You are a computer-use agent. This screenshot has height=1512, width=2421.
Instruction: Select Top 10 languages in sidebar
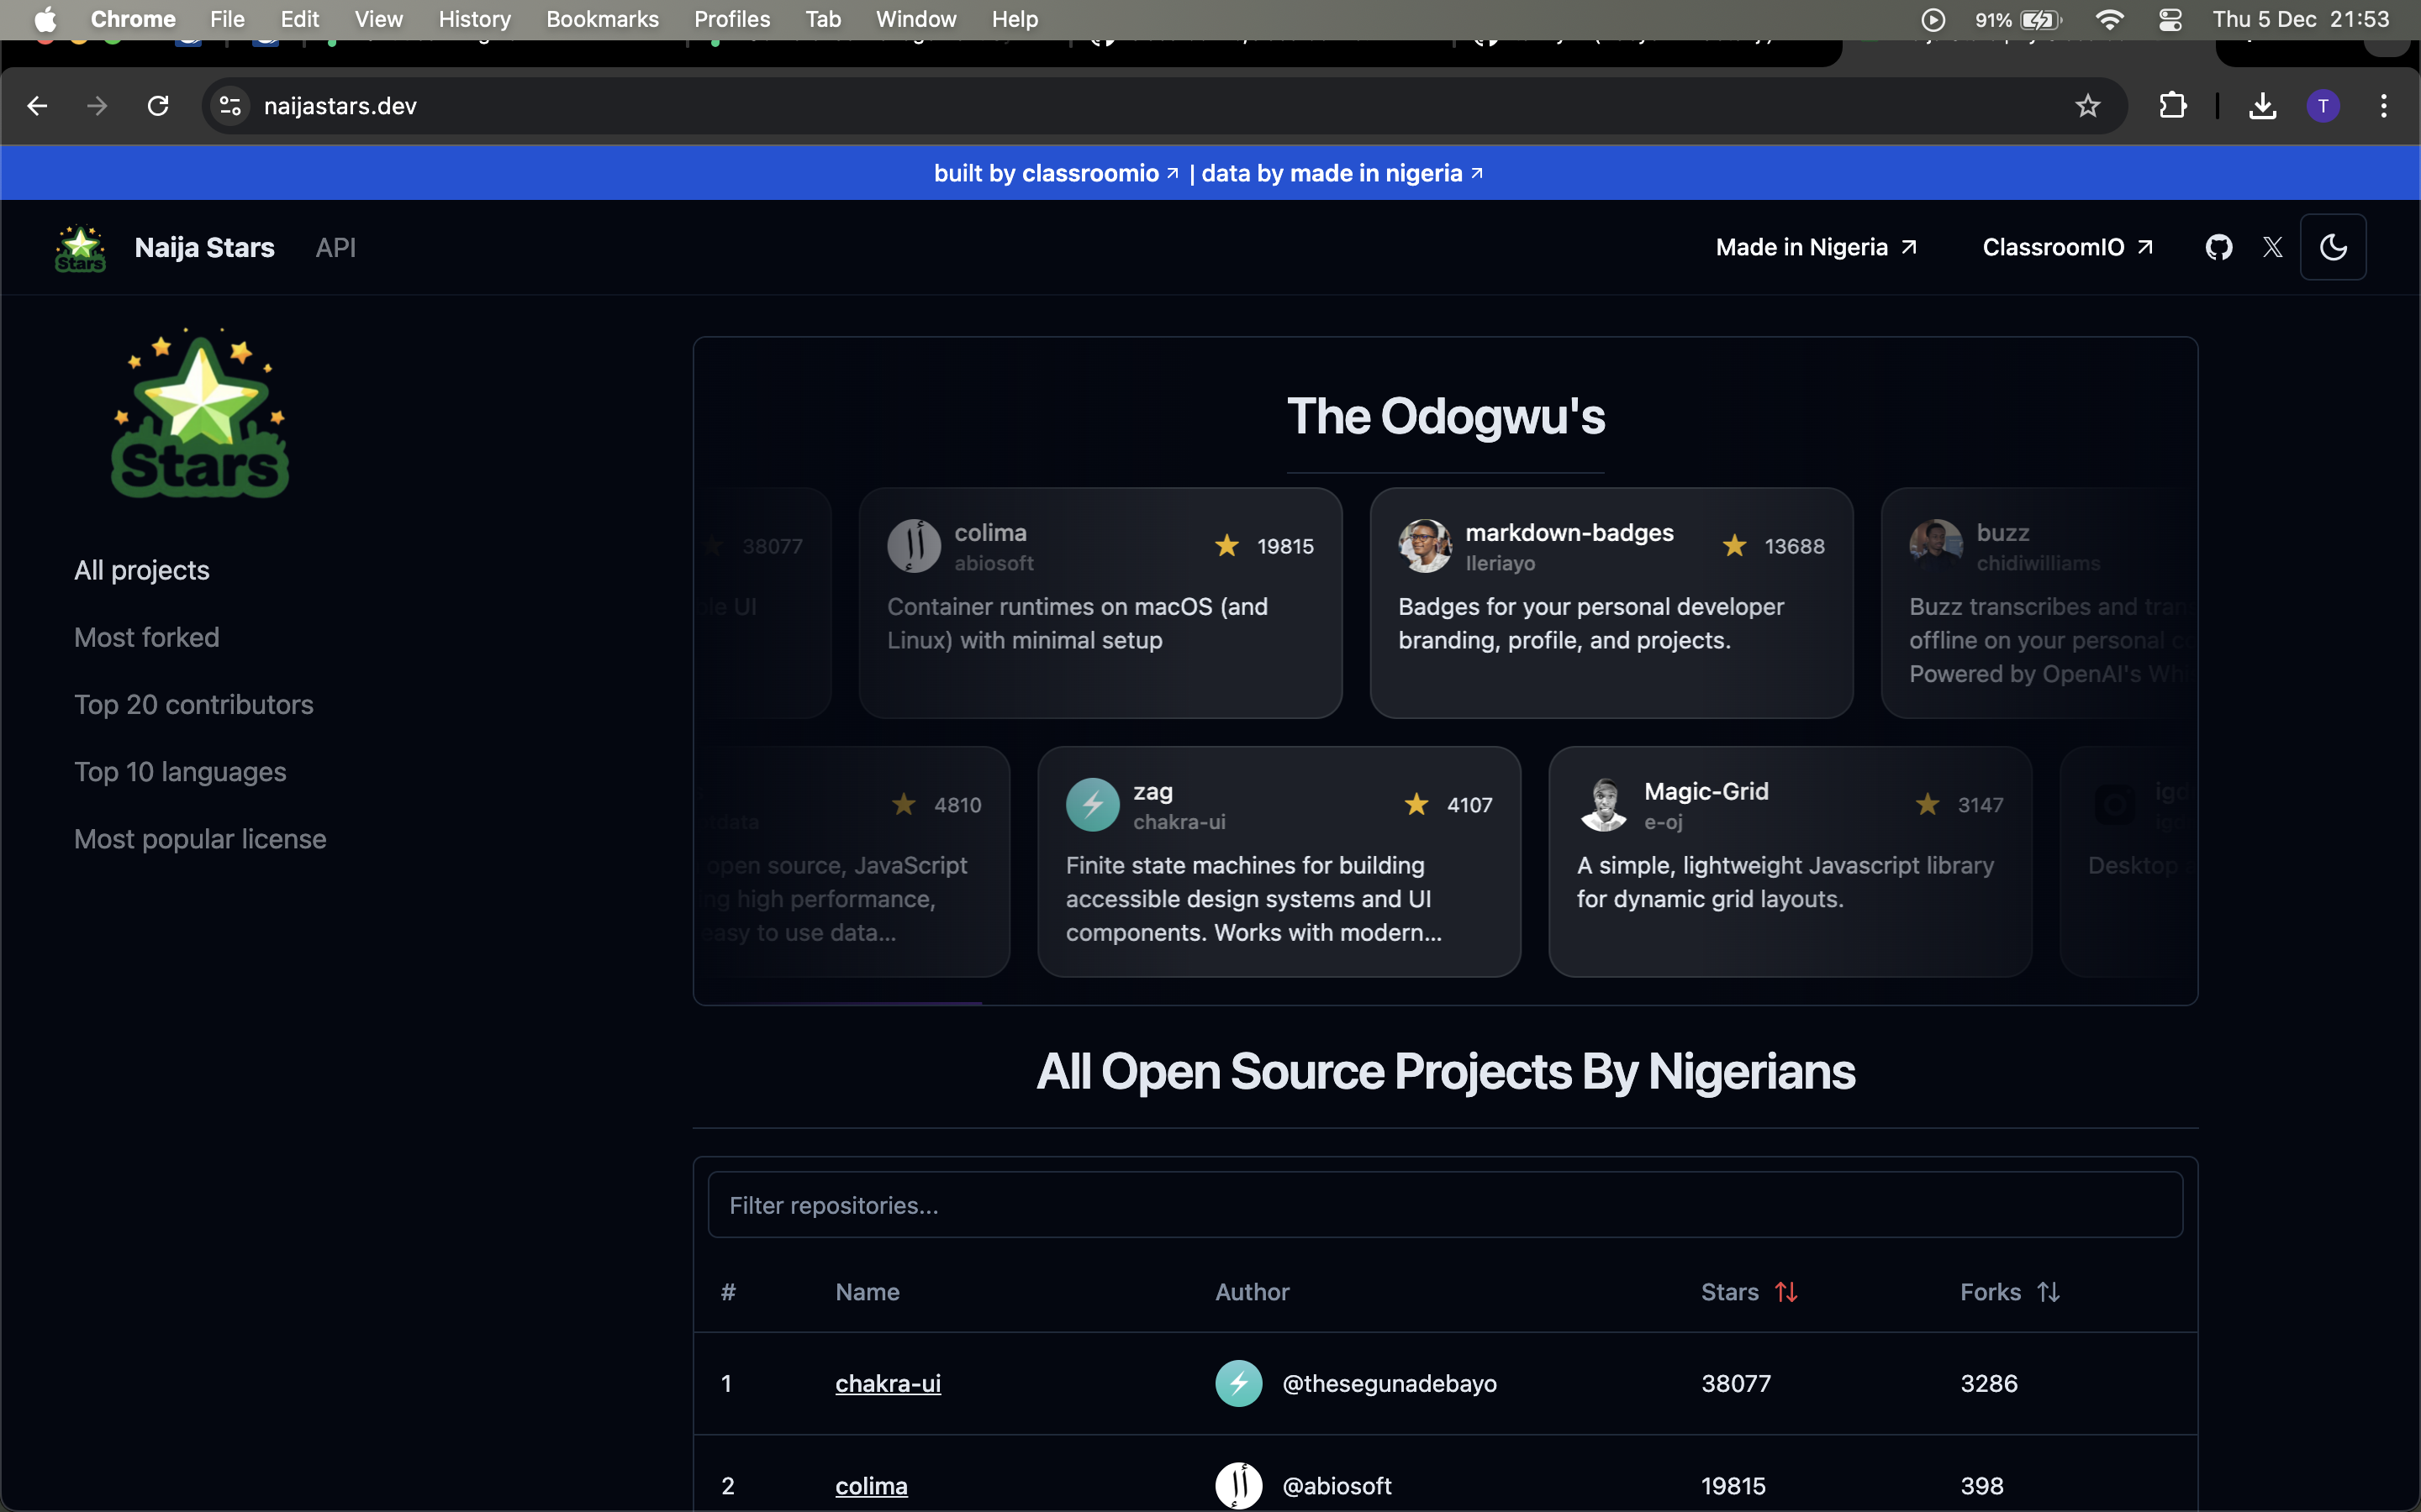180,771
